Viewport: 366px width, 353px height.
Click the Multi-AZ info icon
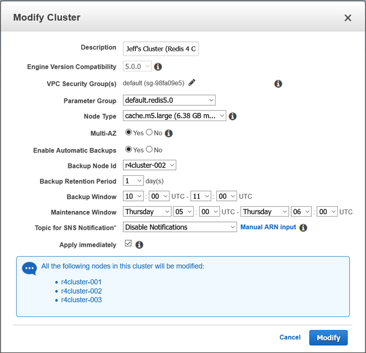[x=168, y=133]
